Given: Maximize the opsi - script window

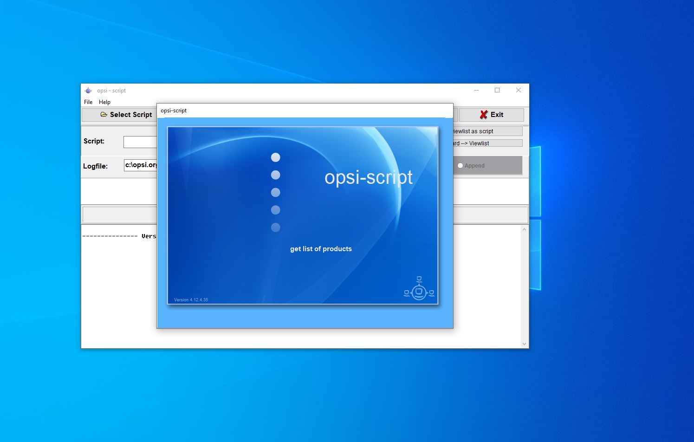Looking at the screenshot, I should pos(497,90).
